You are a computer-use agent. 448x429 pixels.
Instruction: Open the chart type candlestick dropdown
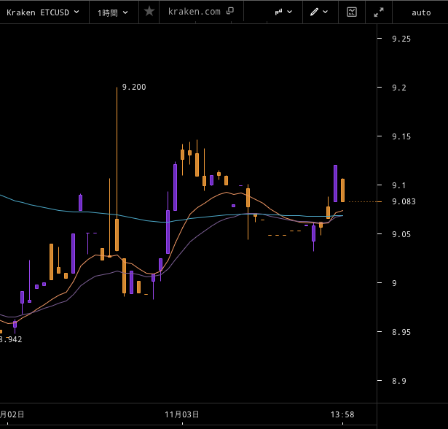[x=283, y=12]
